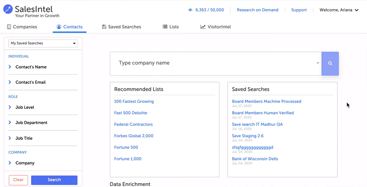Open the Fortune 500 list

click(x=126, y=147)
